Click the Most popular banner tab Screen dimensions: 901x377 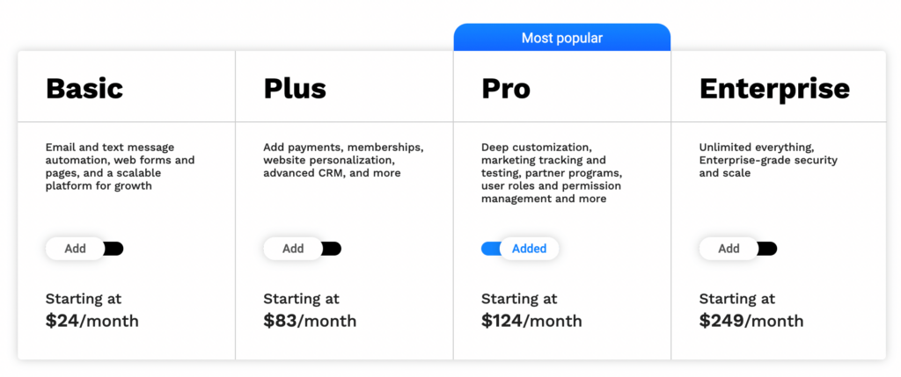(562, 38)
